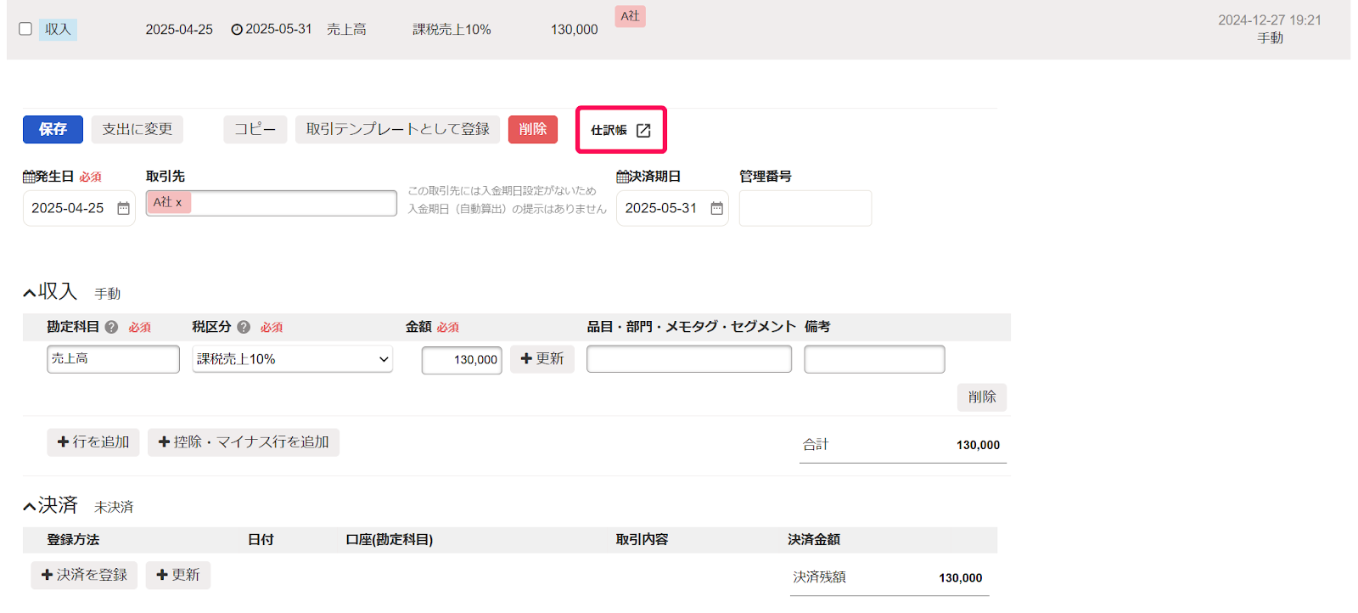Click the 品目・部門・メモタグ・セグメント input field
Screen dimensions: 1358x613
(689, 359)
